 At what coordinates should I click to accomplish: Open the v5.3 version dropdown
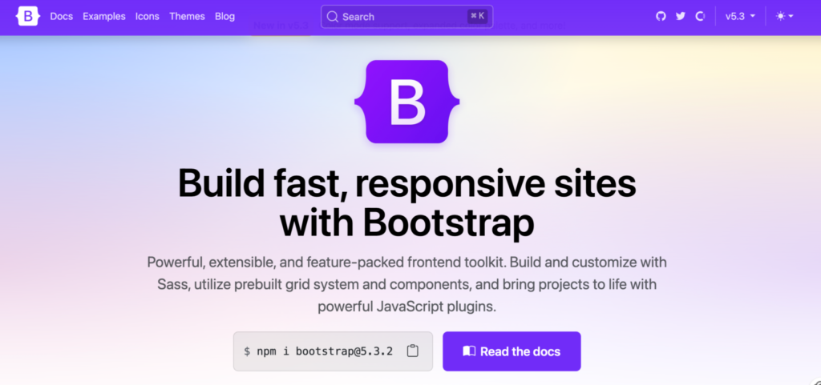tap(740, 16)
